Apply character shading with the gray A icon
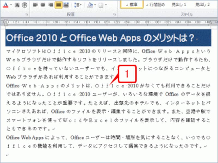Screen dimensions: 218x163 (17, 5)
